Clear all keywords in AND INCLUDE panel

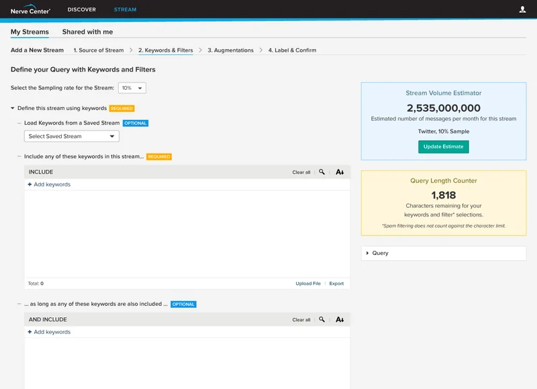pyautogui.click(x=301, y=319)
